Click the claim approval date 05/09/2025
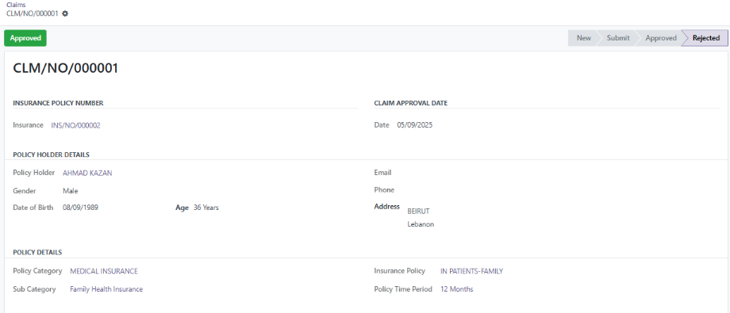730x313 pixels. click(414, 125)
